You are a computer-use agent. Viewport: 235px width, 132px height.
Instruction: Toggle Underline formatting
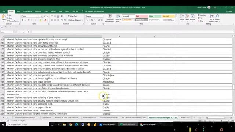coord(29,20)
